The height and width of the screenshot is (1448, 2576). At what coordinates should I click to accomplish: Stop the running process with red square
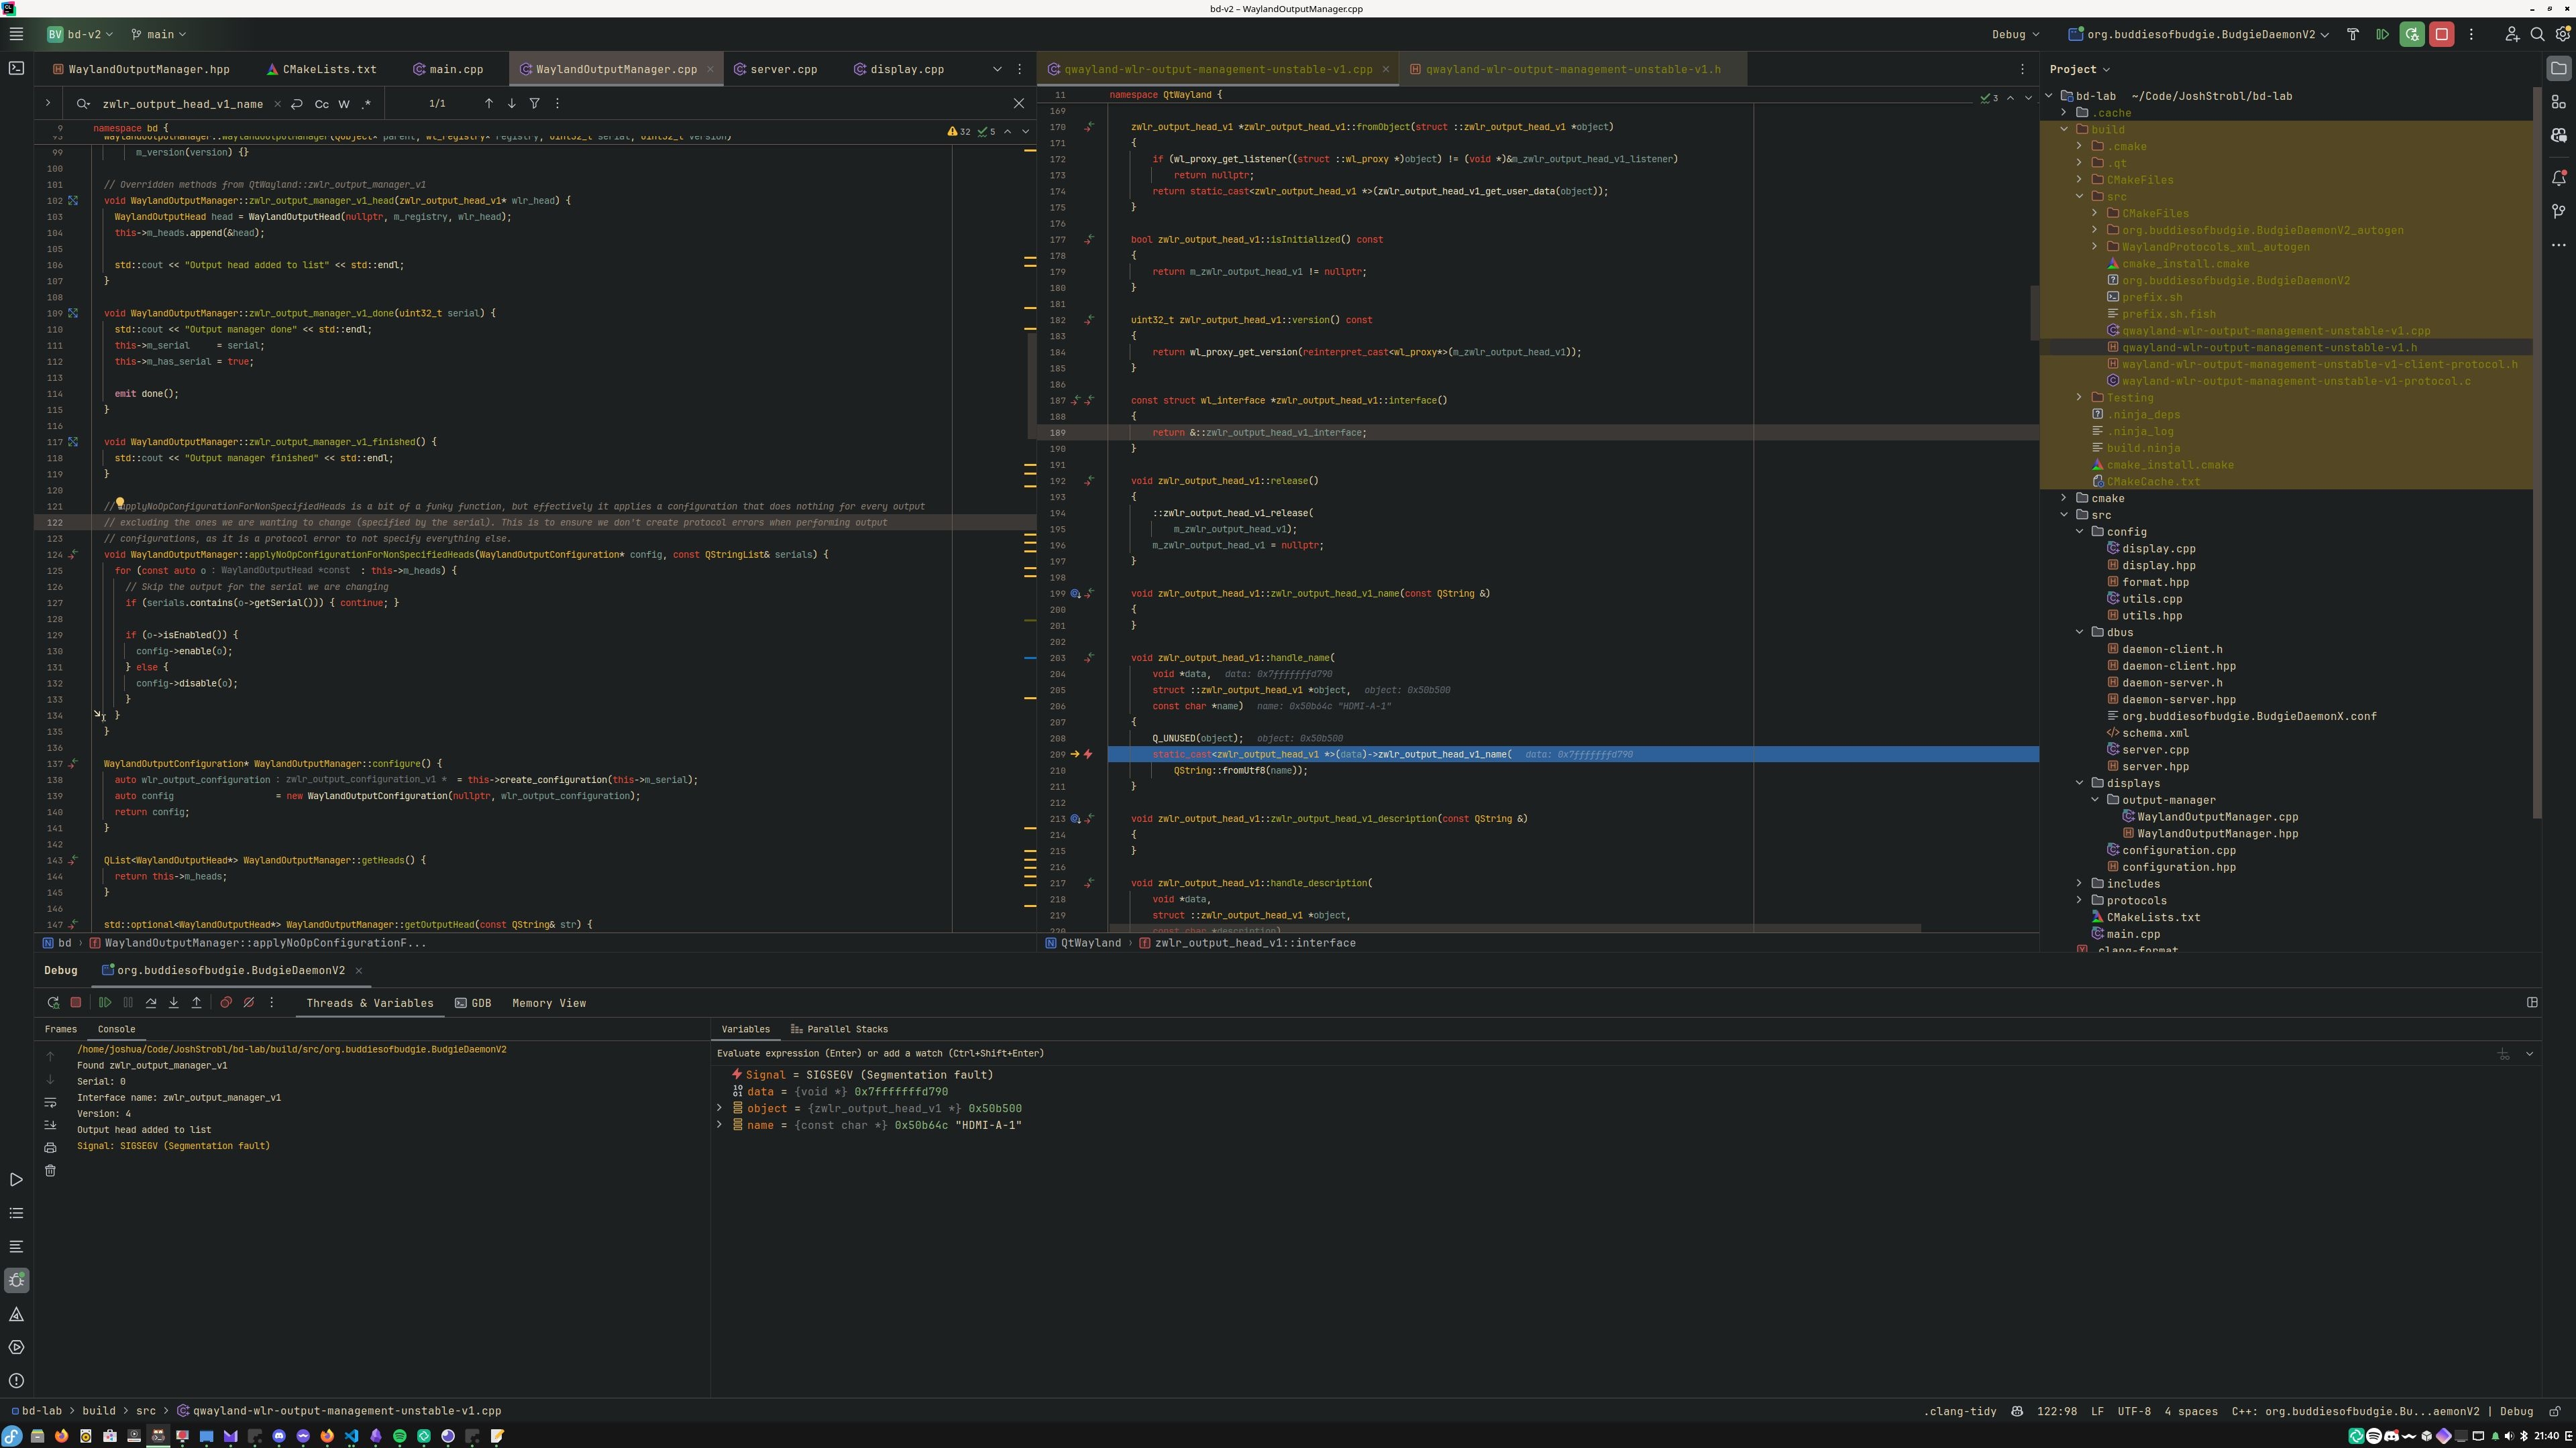pos(2441,34)
